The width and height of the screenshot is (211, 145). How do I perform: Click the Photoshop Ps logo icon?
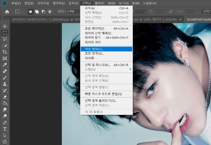tap(4, 3)
